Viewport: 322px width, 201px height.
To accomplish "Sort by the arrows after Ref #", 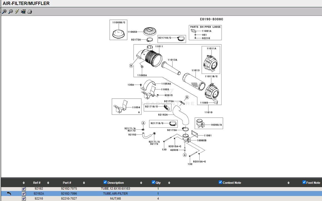I will 48,183.
